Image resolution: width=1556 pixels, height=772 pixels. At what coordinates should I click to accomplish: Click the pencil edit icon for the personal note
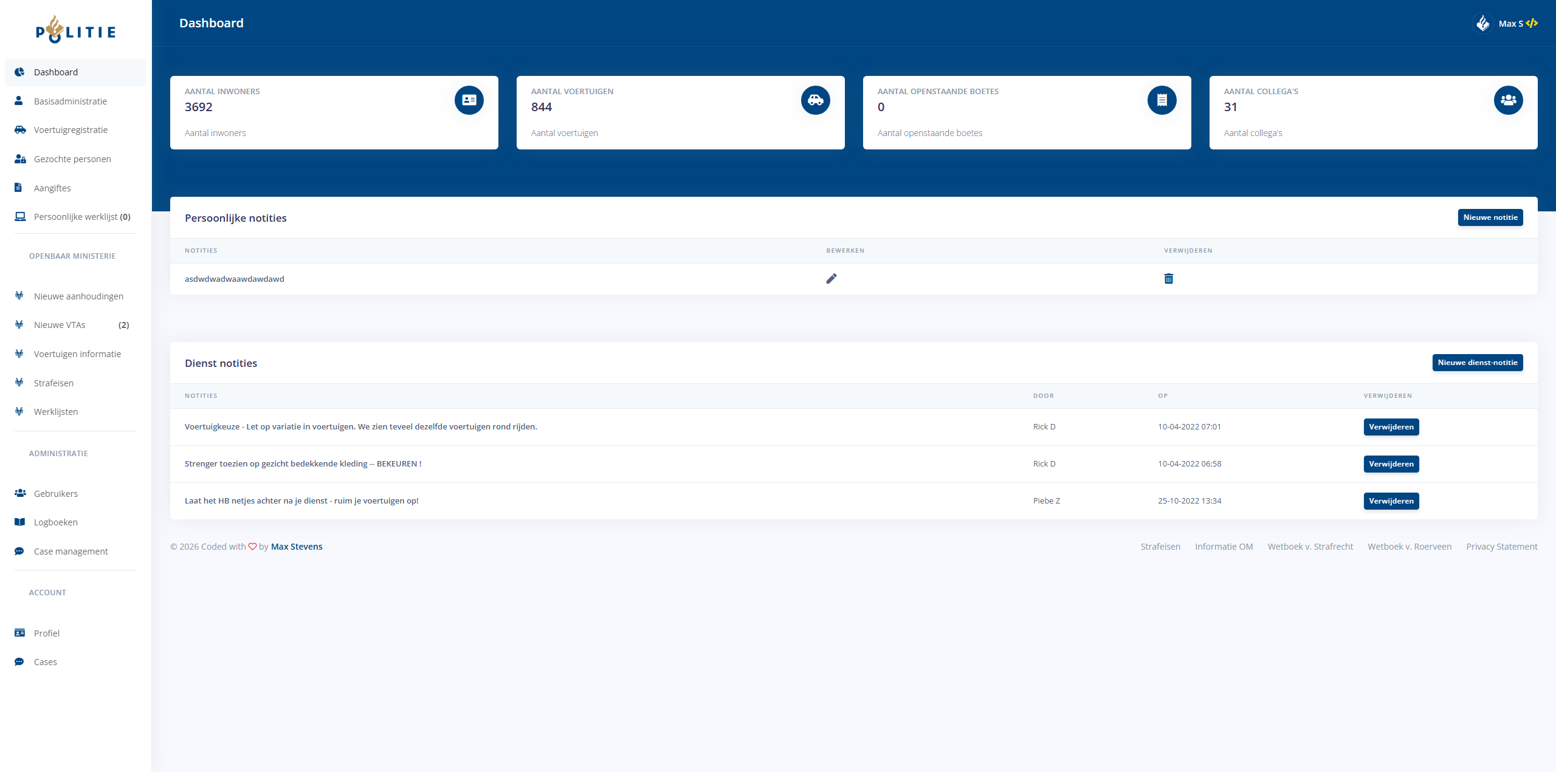[x=831, y=279]
